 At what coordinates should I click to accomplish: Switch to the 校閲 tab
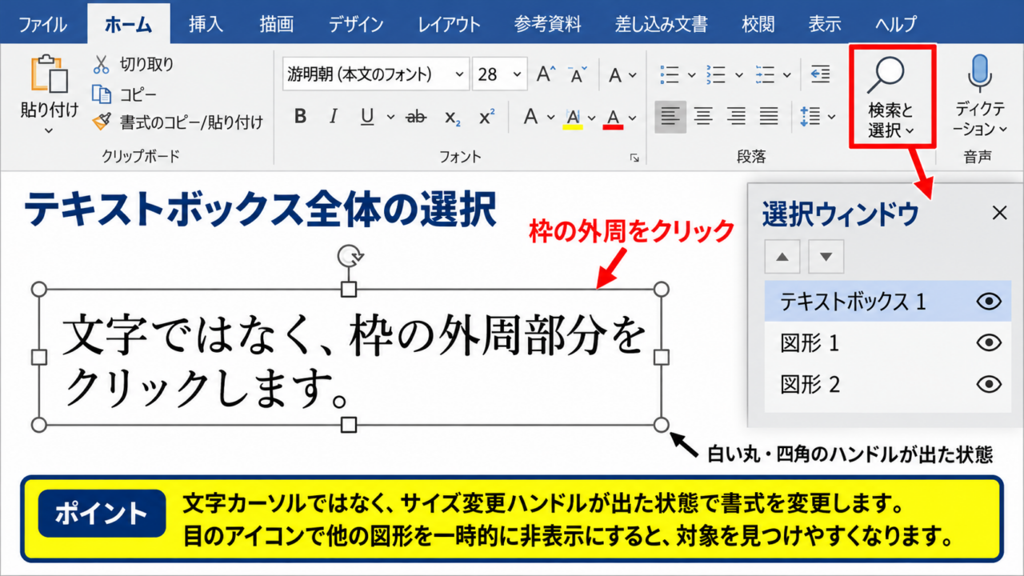758,24
